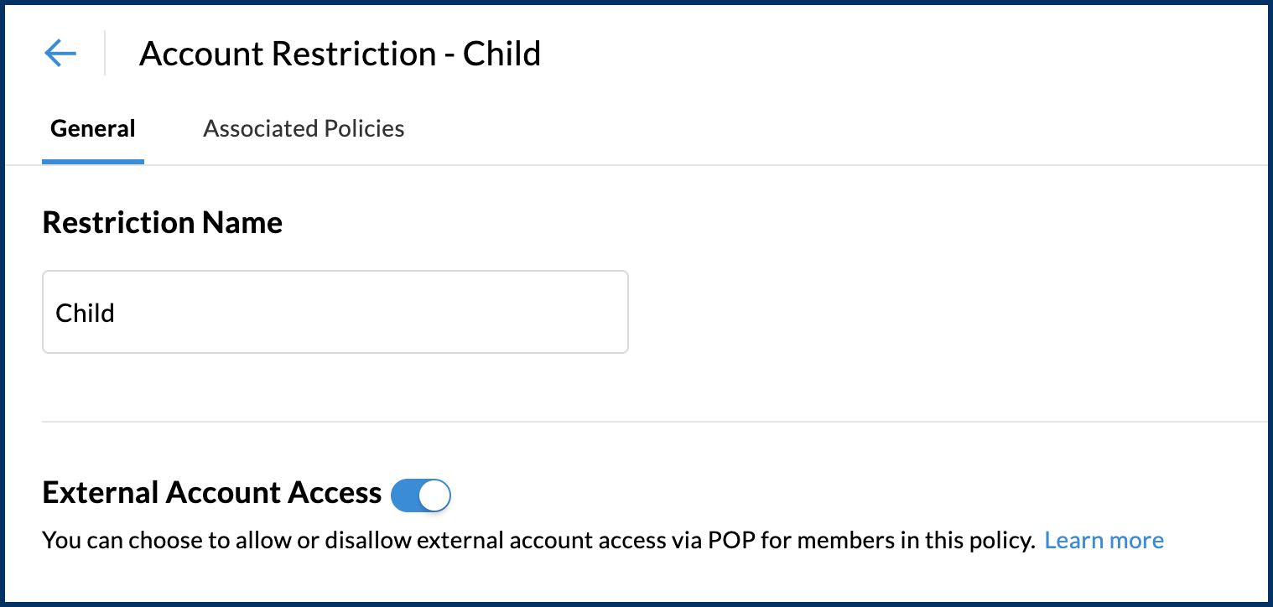This screenshot has width=1273, height=607.
Task: View policies associated with this restriction
Action: [x=304, y=129]
